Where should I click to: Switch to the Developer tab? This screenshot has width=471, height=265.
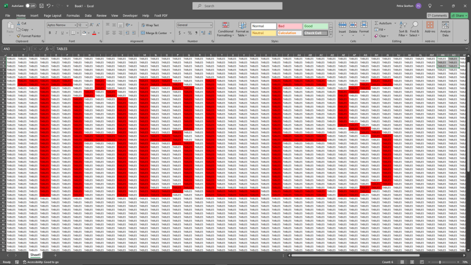pos(130,16)
